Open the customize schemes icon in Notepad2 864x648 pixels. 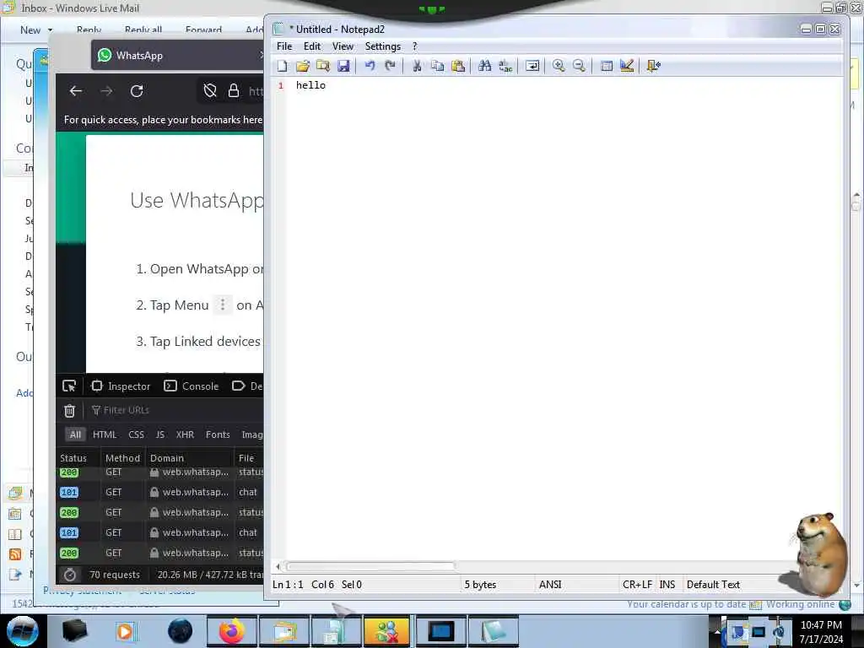(627, 66)
